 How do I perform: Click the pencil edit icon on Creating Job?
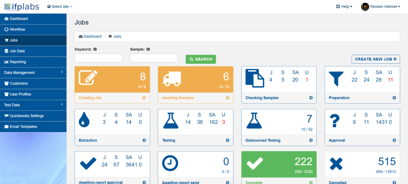pyautogui.click(x=88, y=78)
